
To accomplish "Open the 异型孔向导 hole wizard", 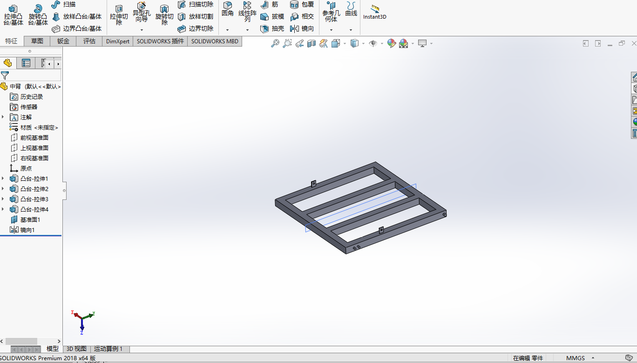I will (142, 12).
